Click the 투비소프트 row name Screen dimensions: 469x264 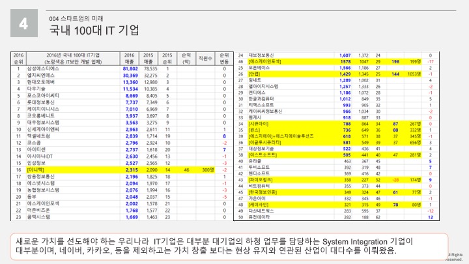tap(259, 168)
